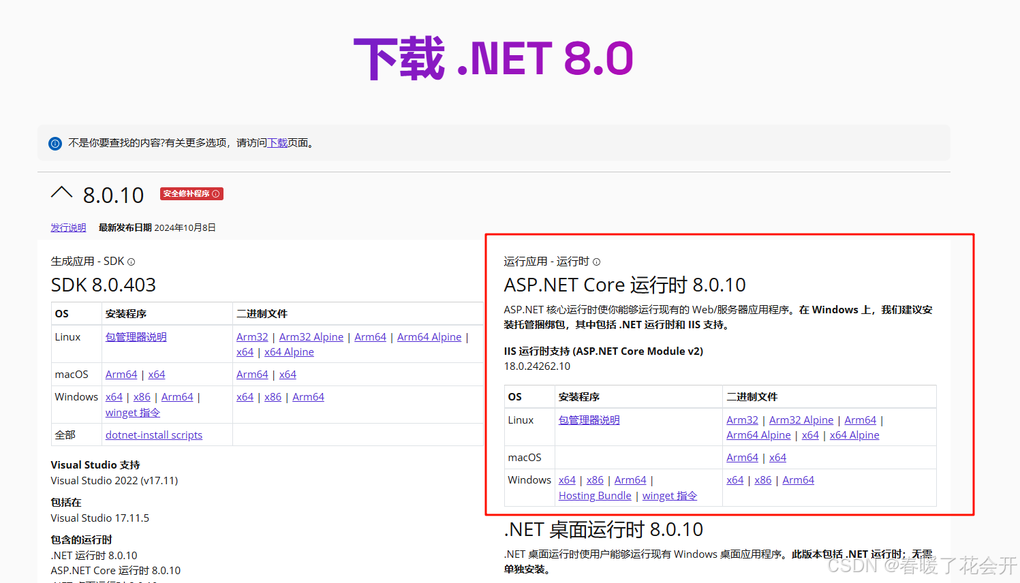Image resolution: width=1020 pixels, height=583 pixels.
Task: Download SDK Windows x64 installer
Action: pos(114,397)
